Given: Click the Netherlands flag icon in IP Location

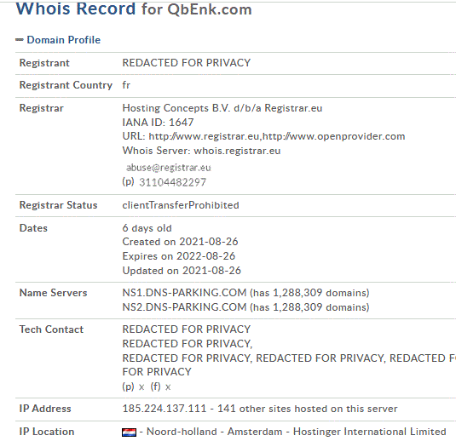Looking at the screenshot, I should click(x=129, y=432).
